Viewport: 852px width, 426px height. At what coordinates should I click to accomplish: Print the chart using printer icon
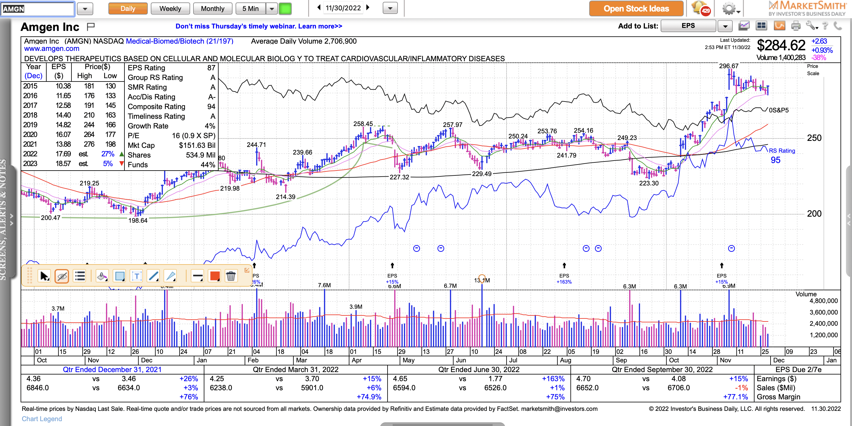796,25
